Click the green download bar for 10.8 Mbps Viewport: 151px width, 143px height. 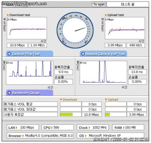[x=66, y=115]
